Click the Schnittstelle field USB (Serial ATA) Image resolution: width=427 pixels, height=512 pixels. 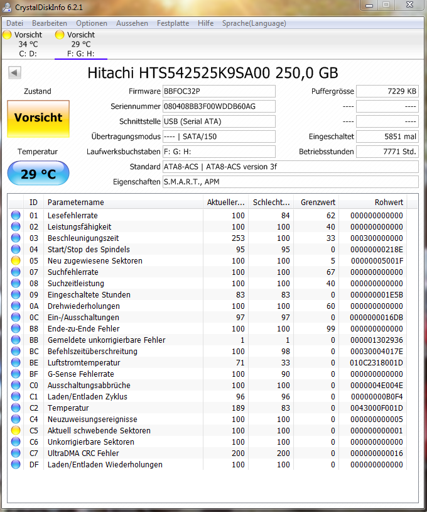[x=219, y=121]
